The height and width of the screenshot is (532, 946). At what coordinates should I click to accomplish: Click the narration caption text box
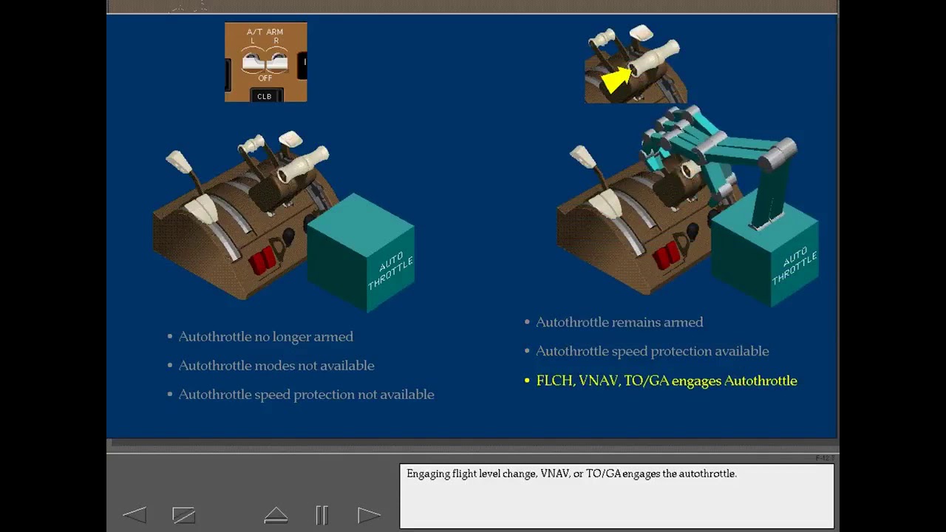(x=617, y=496)
